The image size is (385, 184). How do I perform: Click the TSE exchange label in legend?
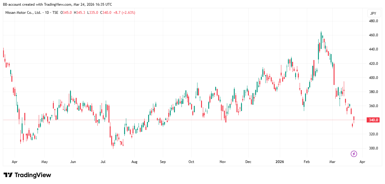[x=56, y=13]
